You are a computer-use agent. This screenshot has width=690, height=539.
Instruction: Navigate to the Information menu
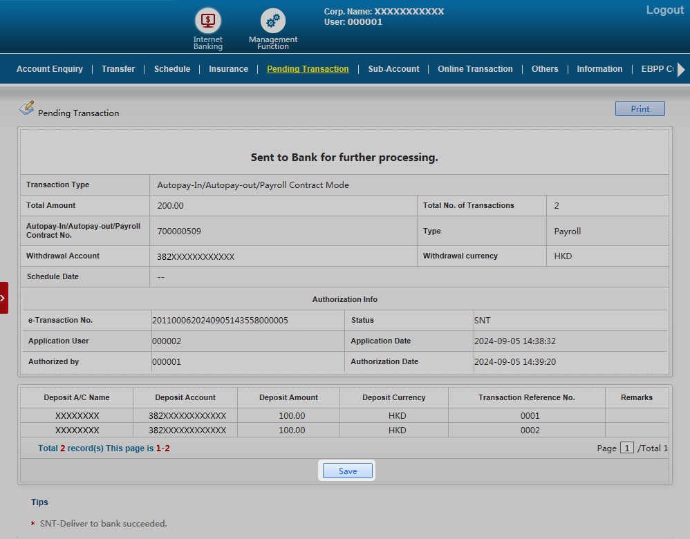(x=599, y=69)
